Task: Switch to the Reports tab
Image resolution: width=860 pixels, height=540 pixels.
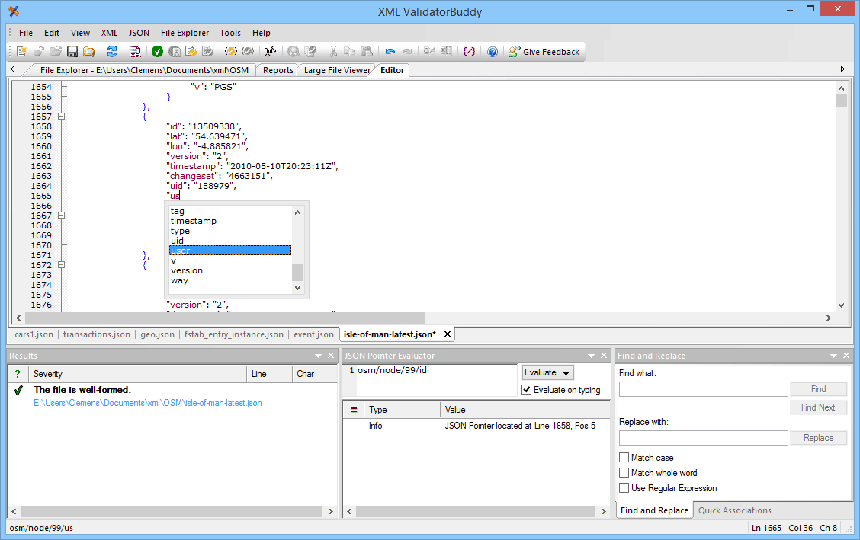Action: pyautogui.click(x=278, y=70)
